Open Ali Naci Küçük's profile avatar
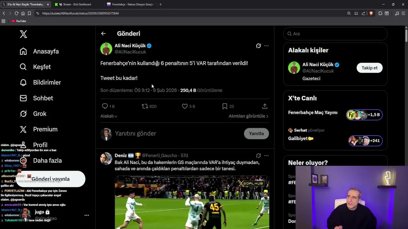The height and width of the screenshot is (229, 408). click(106, 49)
